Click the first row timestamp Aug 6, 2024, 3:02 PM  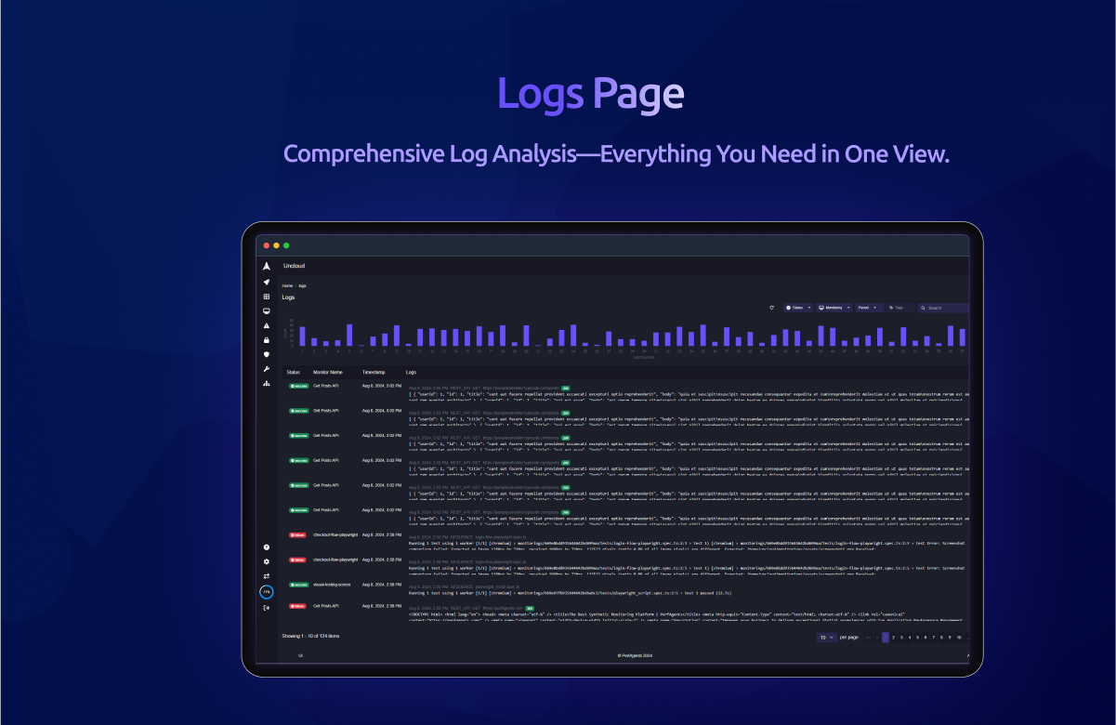382,385
